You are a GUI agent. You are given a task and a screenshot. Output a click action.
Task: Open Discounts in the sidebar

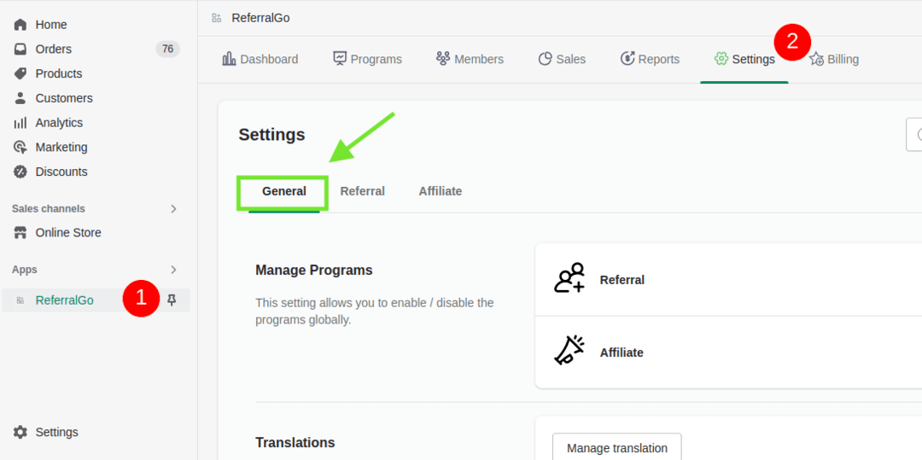click(x=61, y=172)
